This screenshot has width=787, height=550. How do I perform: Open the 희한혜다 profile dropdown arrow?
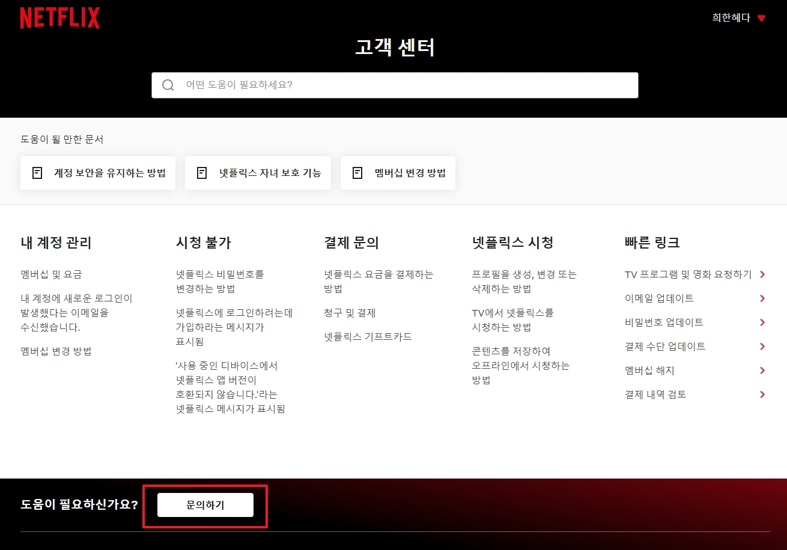(761, 19)
